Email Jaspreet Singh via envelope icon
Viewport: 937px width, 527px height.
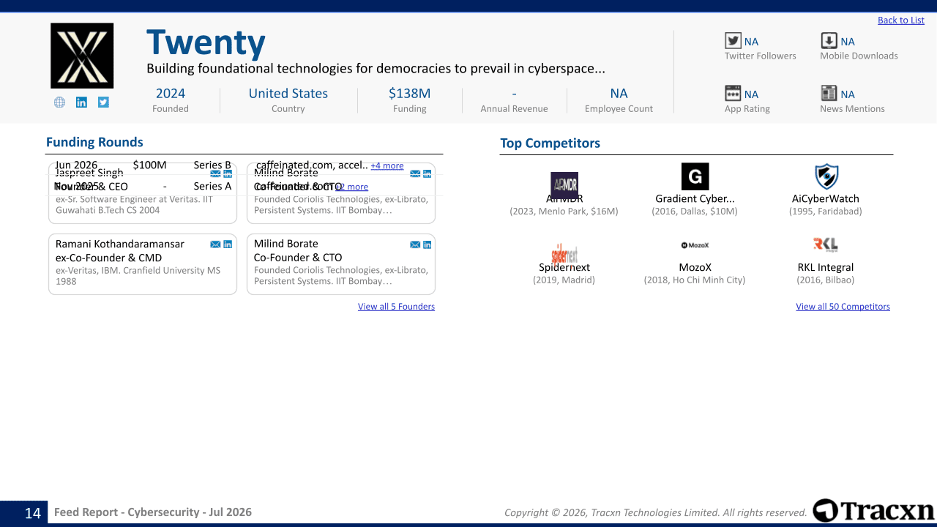215,174
